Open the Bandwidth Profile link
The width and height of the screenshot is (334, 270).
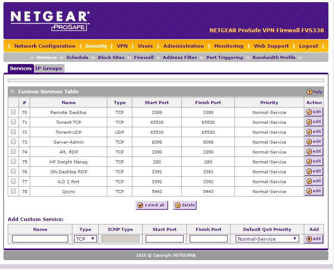pyautogui.click(x=274, y=57)
